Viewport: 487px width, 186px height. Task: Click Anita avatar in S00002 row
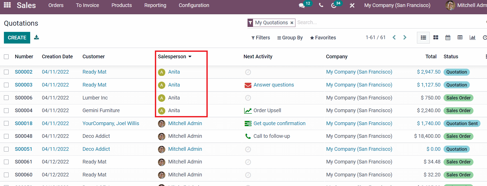(162, 72)
